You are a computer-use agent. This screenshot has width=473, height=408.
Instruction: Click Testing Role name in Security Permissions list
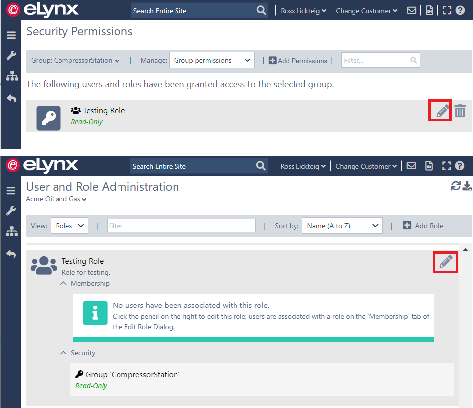(x=104, y=111)
